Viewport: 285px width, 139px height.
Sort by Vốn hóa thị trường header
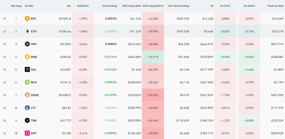coord(178,6)
